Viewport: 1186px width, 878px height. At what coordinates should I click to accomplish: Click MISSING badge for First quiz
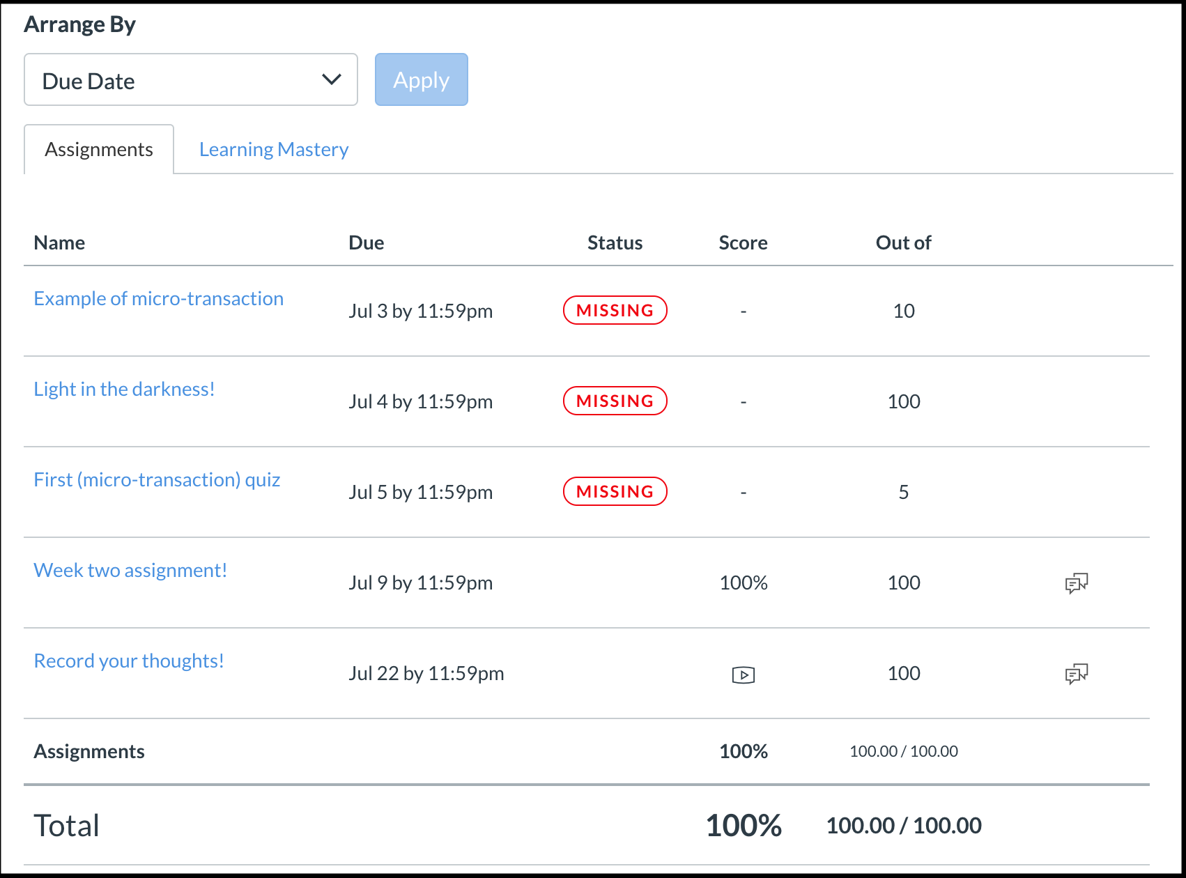click(x=615, y=491)
